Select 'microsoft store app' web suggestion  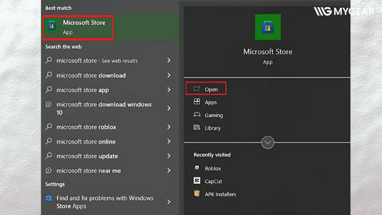pos(83,90)
